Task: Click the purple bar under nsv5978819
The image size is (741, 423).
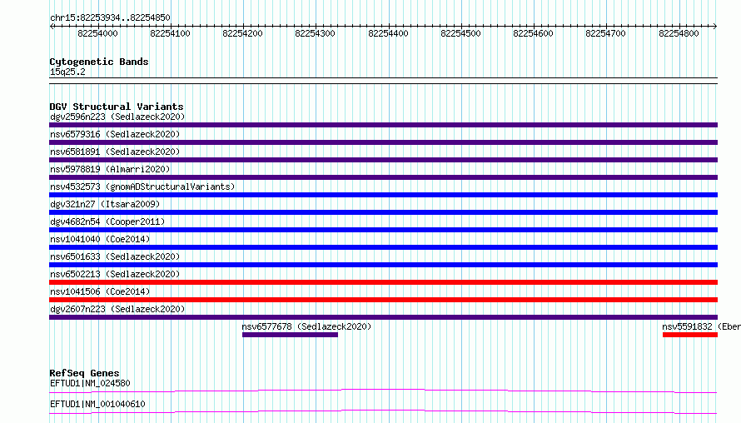Action: (x=383, y=177)
